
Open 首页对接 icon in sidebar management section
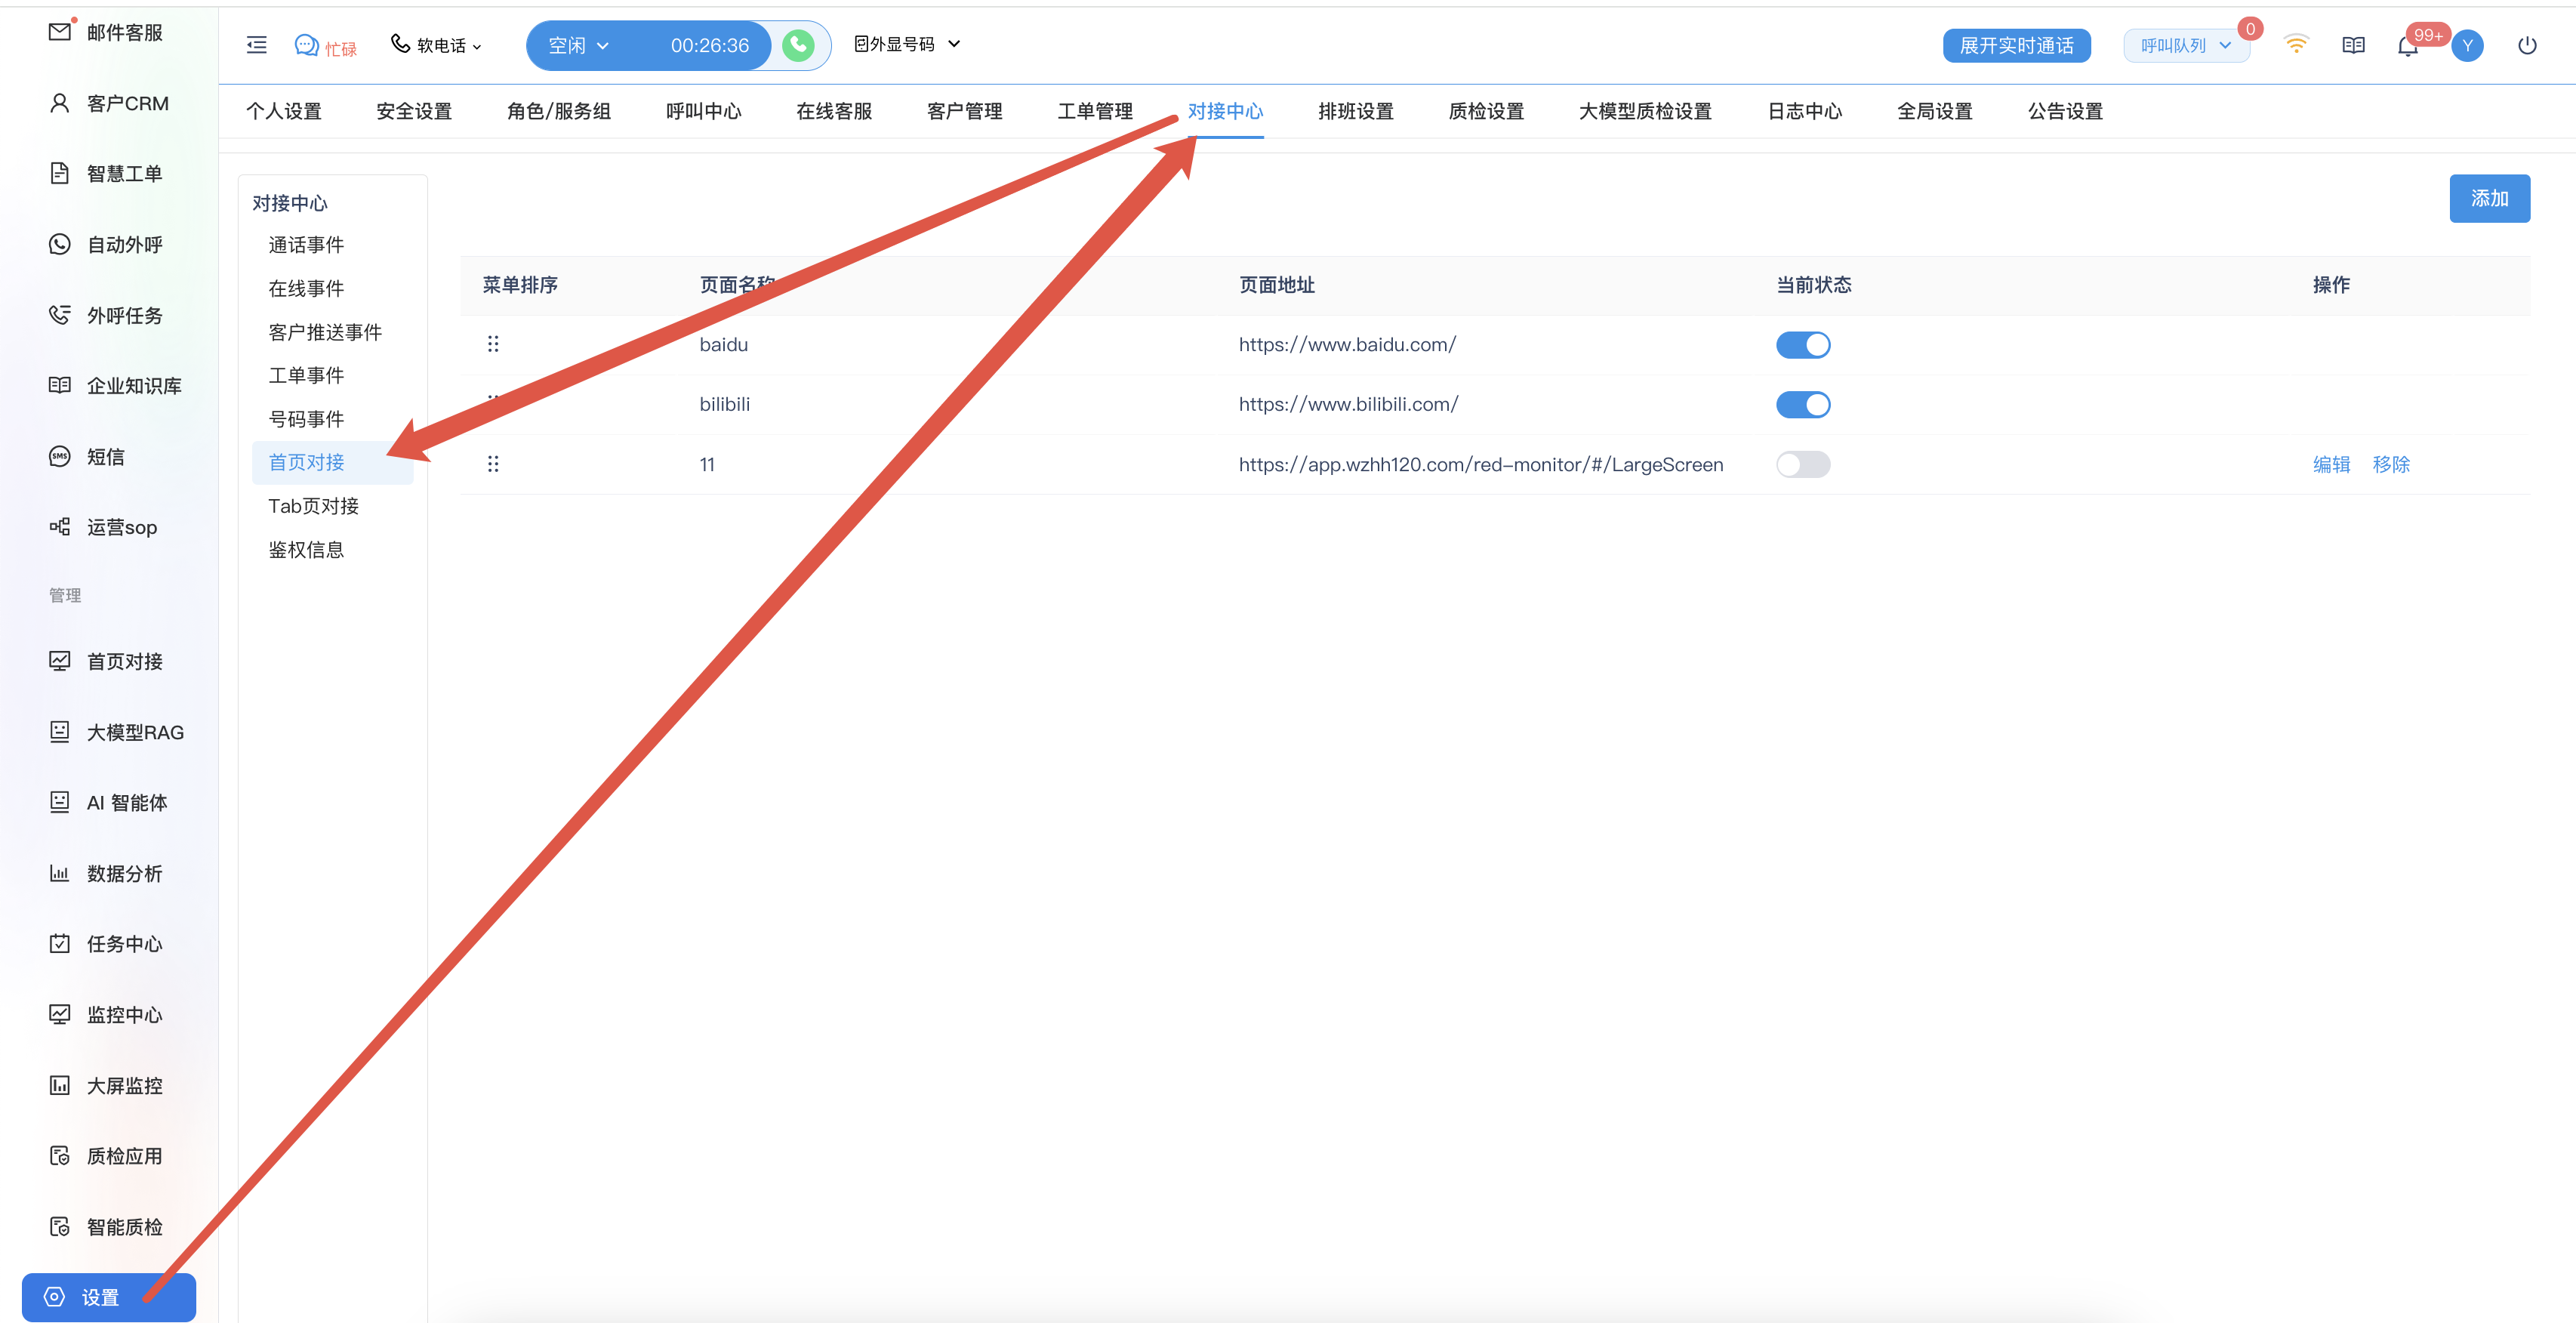pyautogui.click(x=60, y=661)
